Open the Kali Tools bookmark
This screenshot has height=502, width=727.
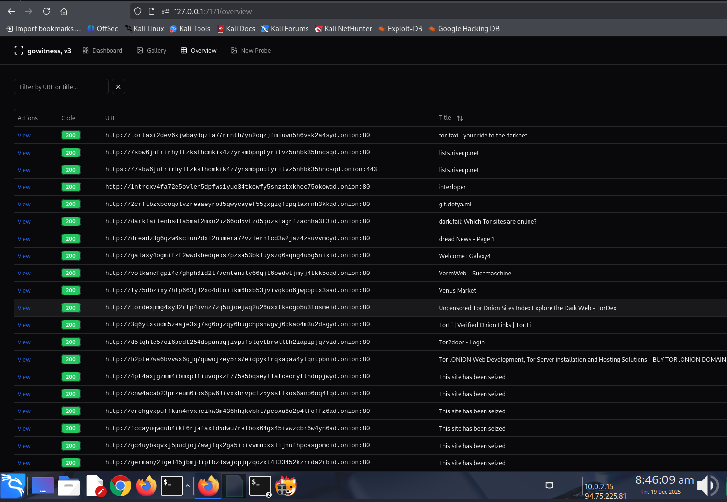(190, 29)
